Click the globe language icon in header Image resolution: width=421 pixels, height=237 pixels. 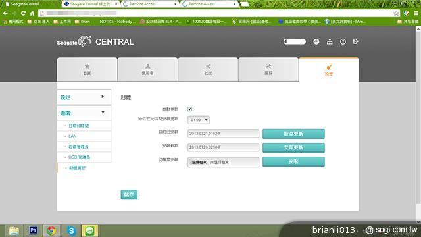pyautogui.click(x=316, y=41)
